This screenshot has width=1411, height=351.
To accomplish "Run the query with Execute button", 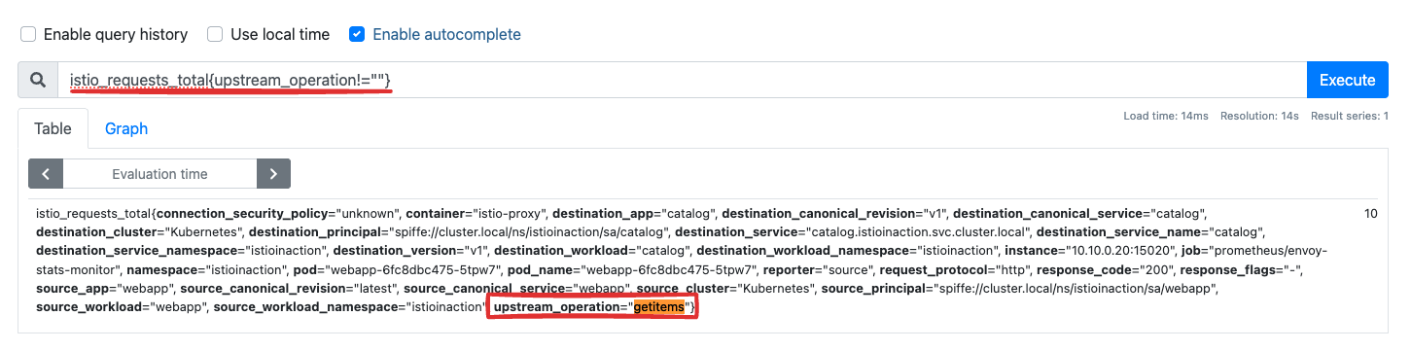I will tap(1347, 80).
